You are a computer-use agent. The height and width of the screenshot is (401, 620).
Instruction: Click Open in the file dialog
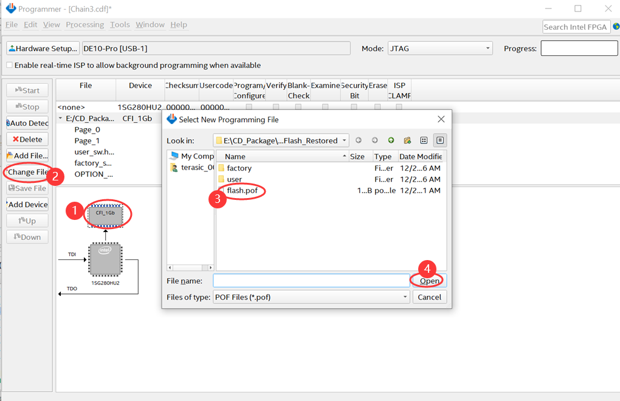tap(429, 281)
